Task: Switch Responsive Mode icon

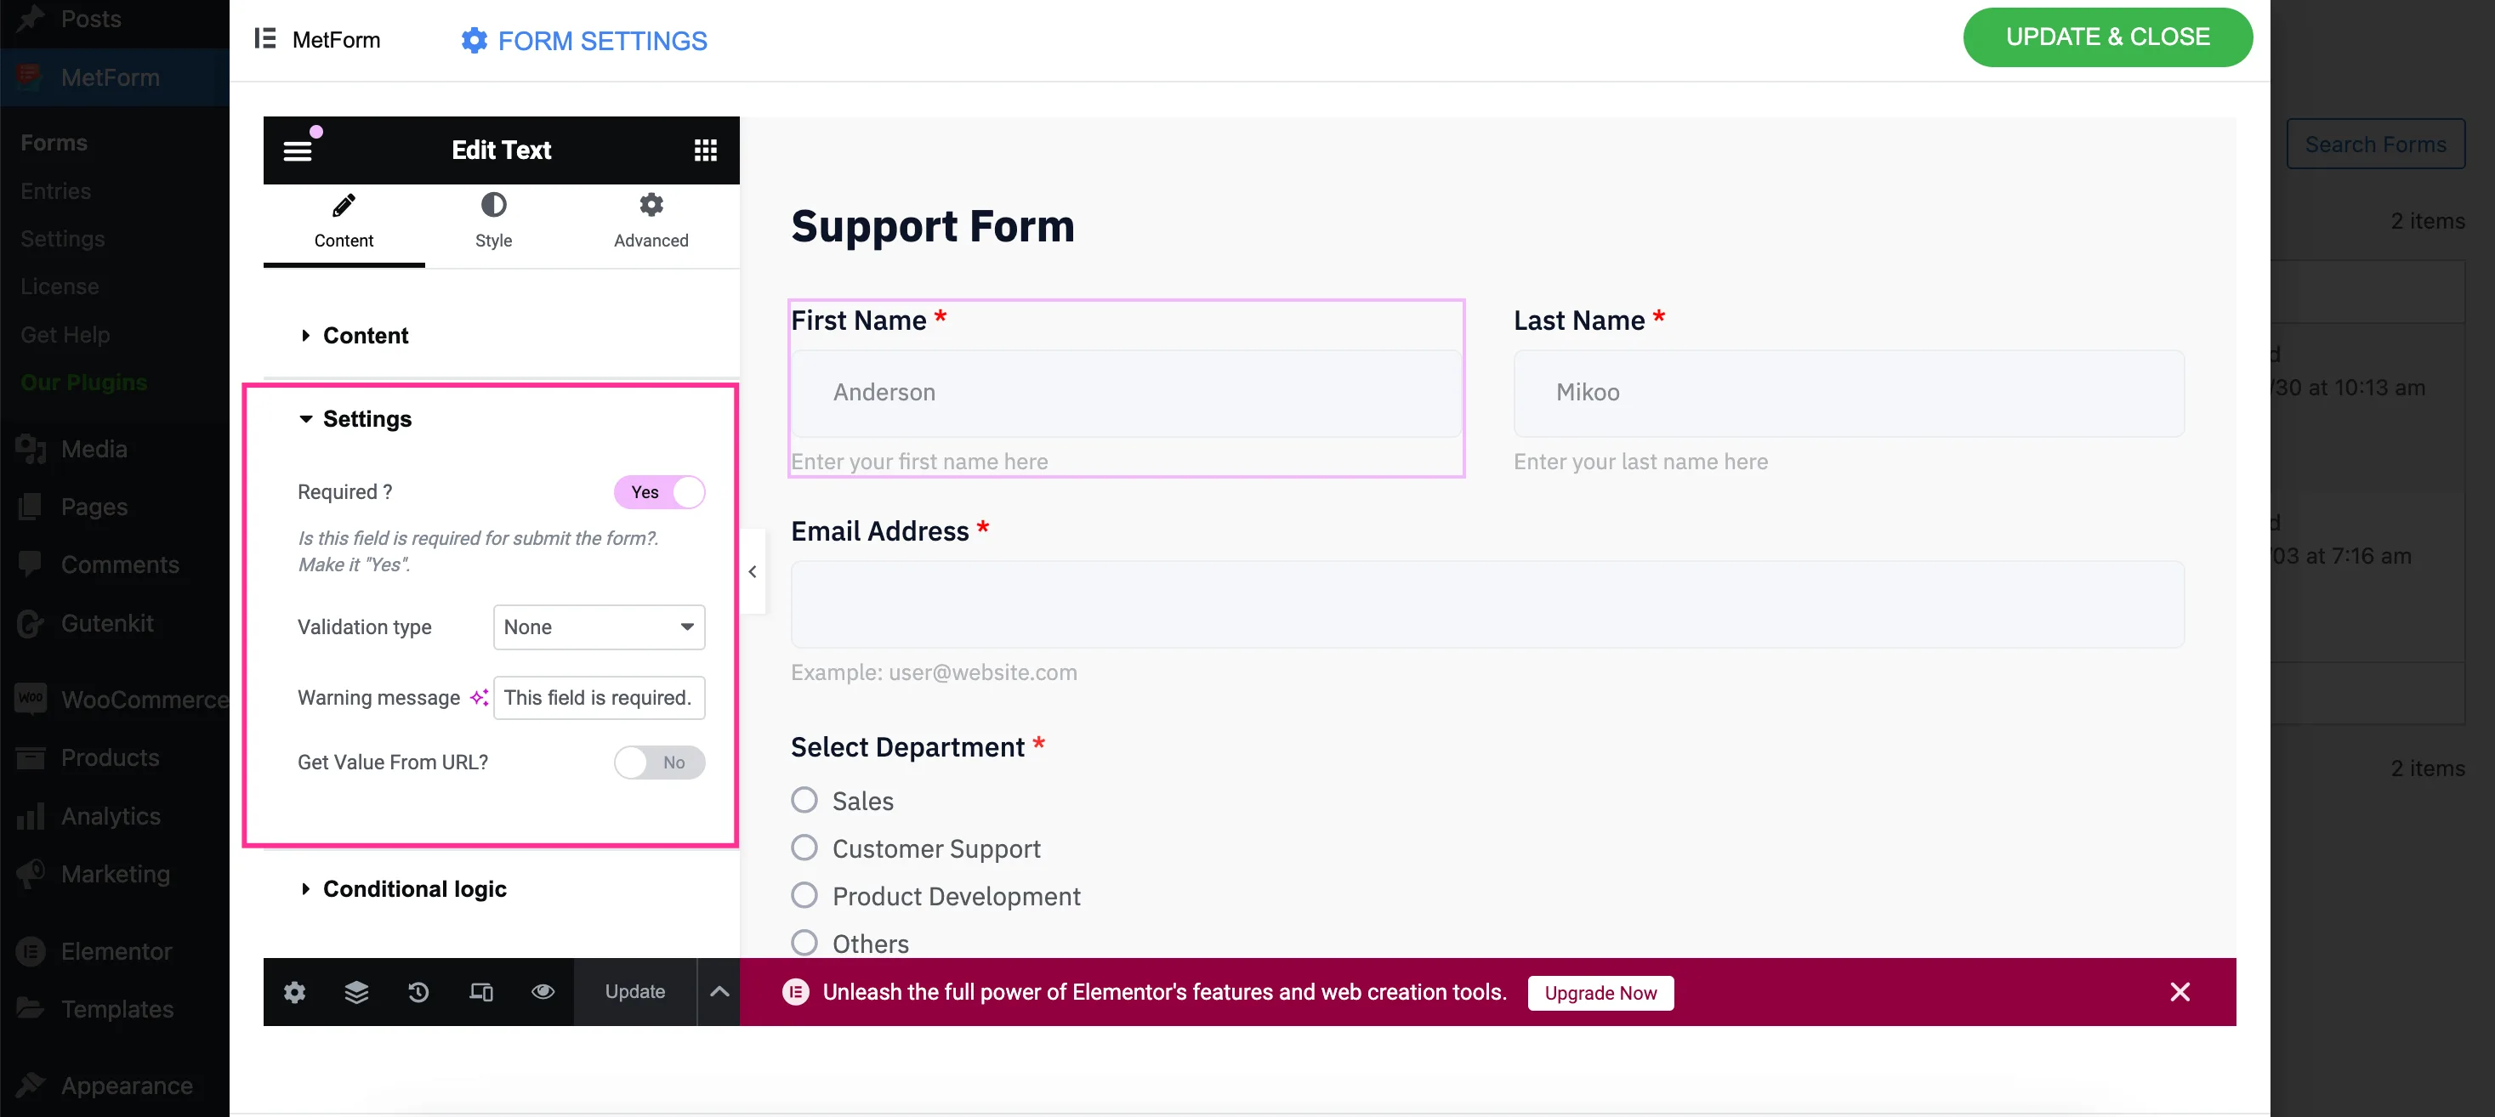Action: (480, 991)
